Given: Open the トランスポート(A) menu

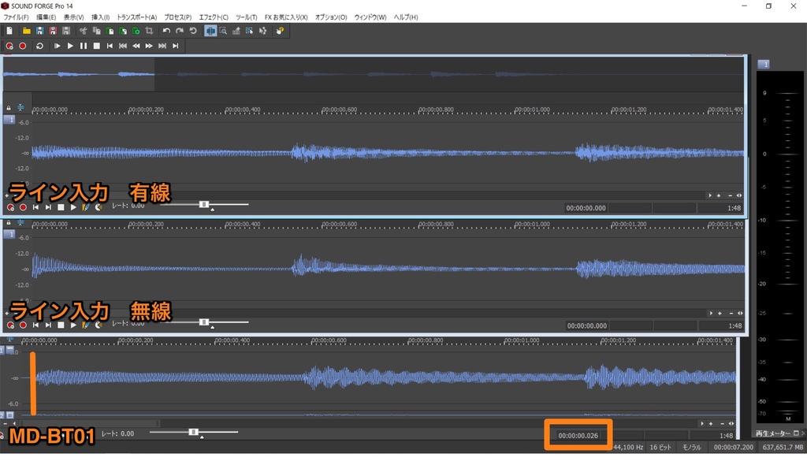Looking at the screenshot, I should pyautogui.click(x=137, y=17).
